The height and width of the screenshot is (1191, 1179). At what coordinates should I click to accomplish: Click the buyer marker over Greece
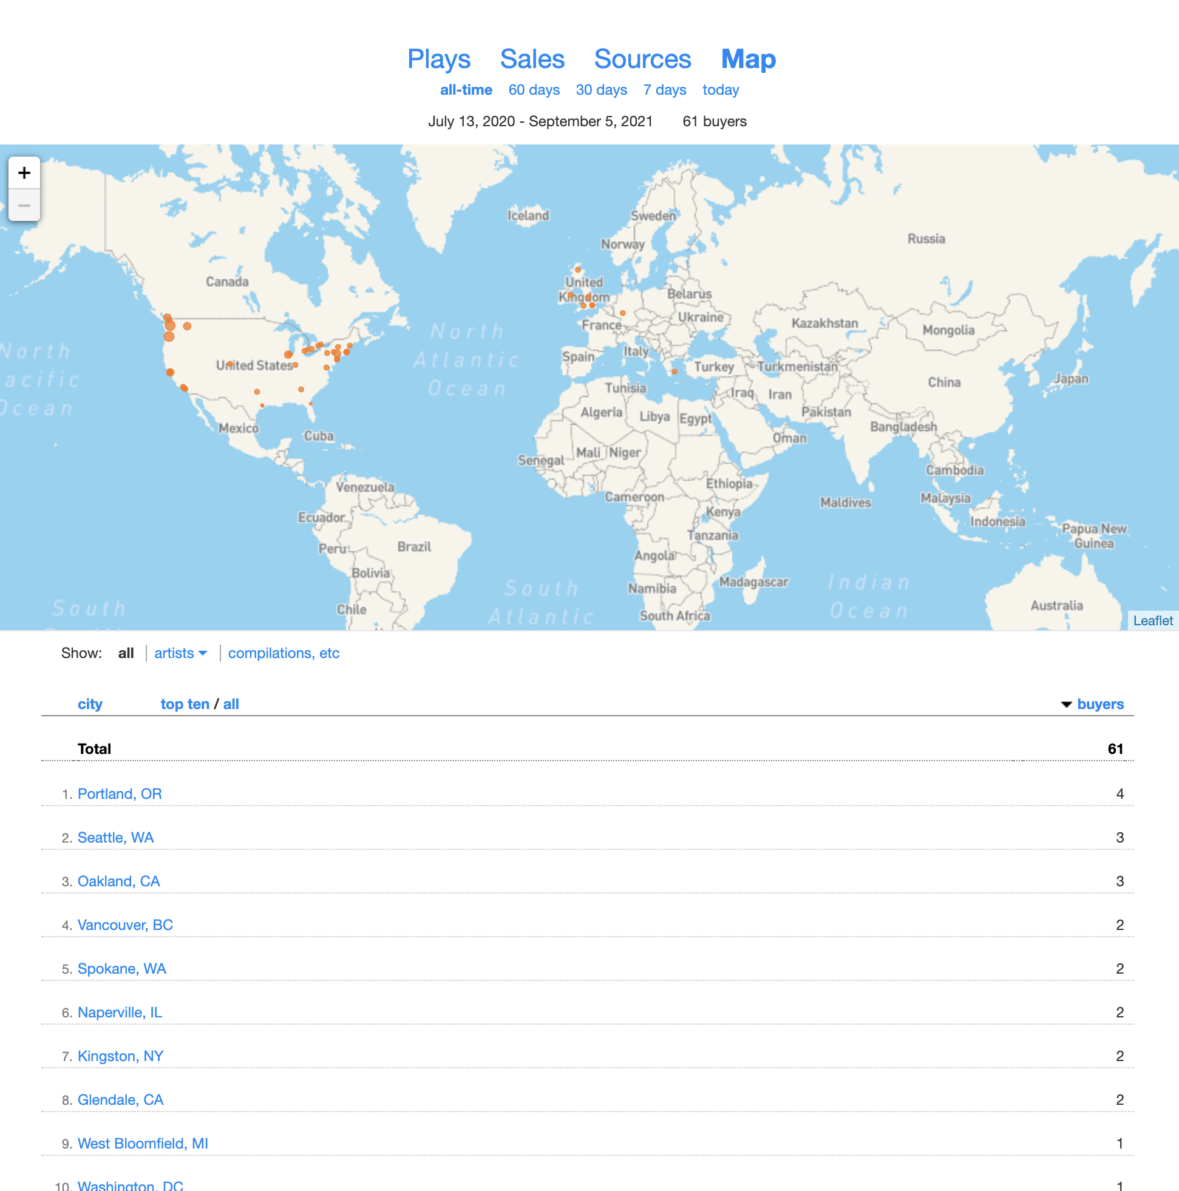(x=674, y=372)
